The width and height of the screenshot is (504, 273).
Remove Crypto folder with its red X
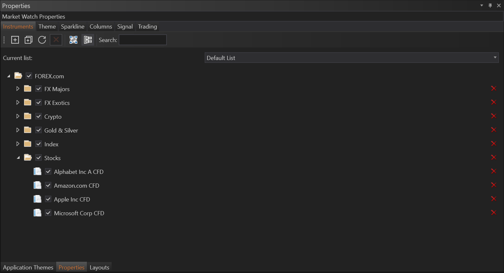pyautogui.click(x=493, y=116)
